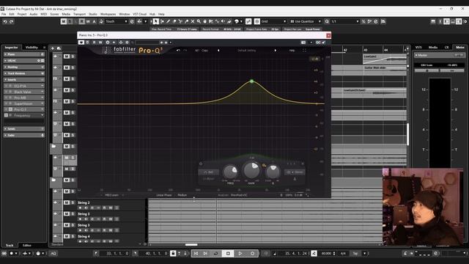
Task: Select the Play speaker tool
Action: click(x=223, y=21)
